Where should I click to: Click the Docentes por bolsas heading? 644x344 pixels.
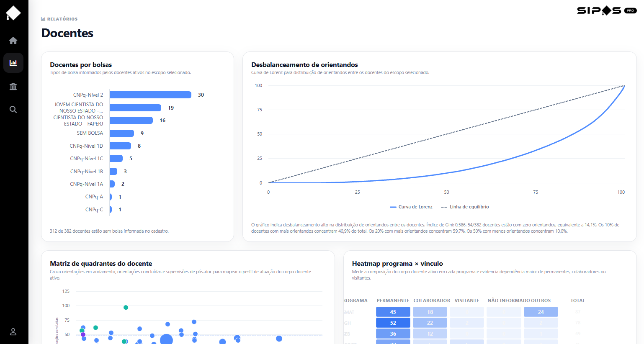point(81,64)
